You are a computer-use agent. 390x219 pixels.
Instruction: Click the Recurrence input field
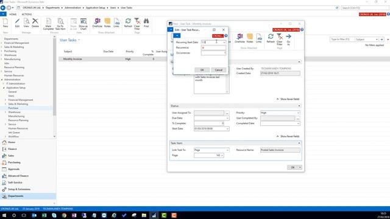coord(213,47)
